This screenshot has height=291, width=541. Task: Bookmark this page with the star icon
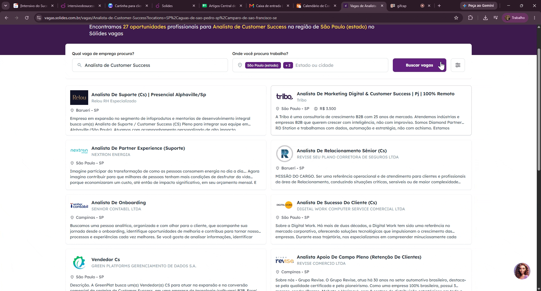(x=456, y=18)
